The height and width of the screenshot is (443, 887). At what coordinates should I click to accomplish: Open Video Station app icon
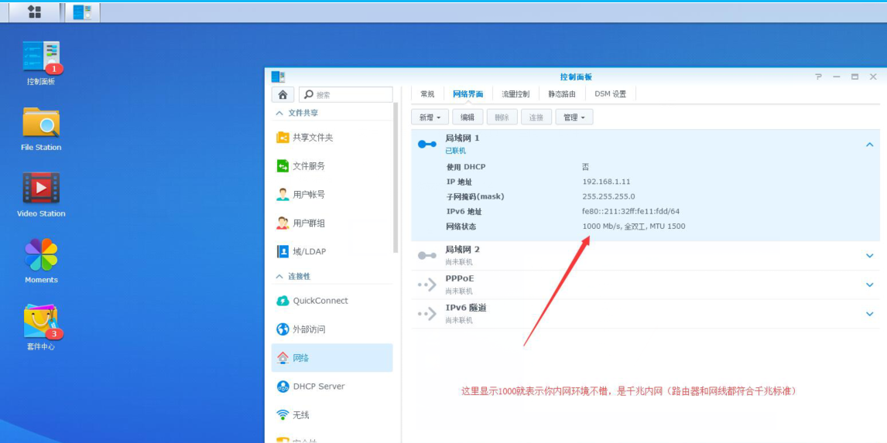[41, 189]
